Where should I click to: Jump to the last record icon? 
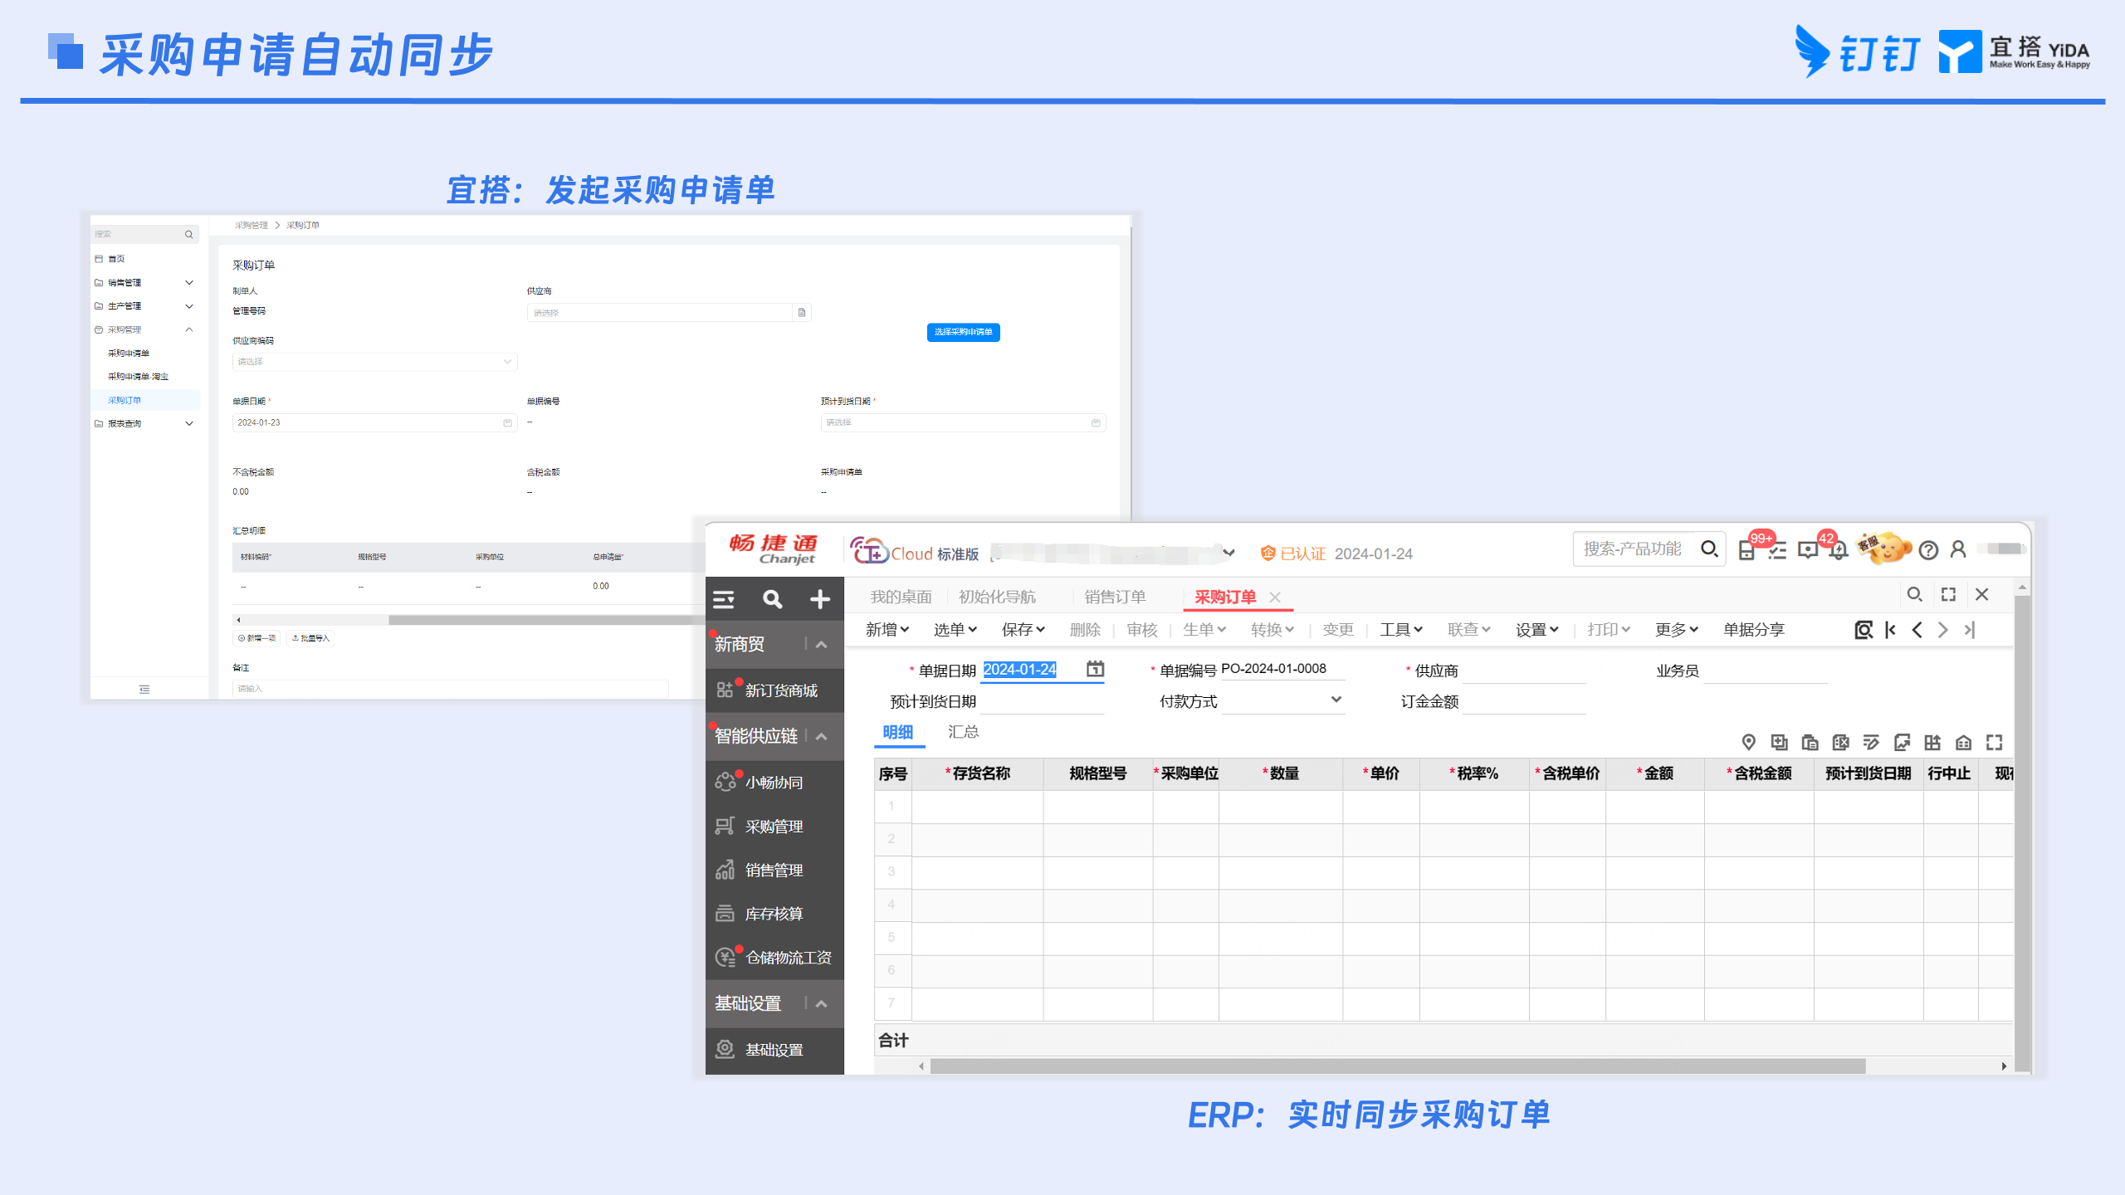pyautogui.click(x=1969, y=630)
